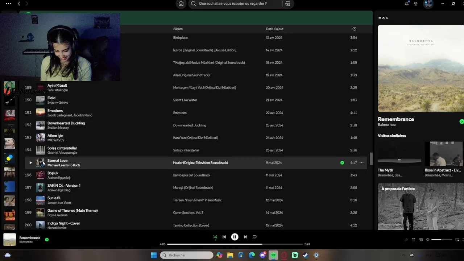Toggle shuffle playback
This screenshot has height=261, width=464.
click(x=215, y=237)
